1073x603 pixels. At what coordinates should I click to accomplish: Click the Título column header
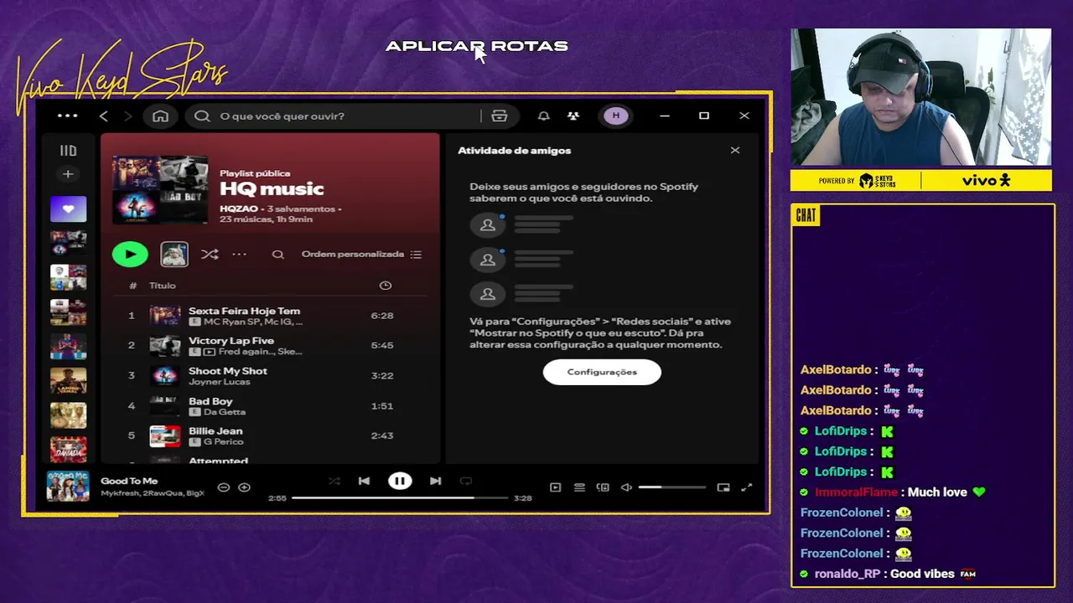pos(163,286)
